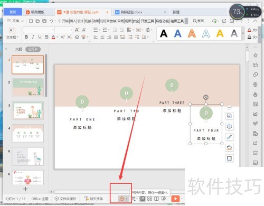Click the clear formatting eraser icon

[77, 37]
